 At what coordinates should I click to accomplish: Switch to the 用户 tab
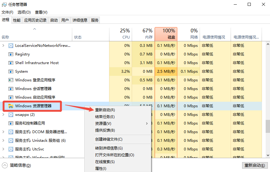pyautogui.click(x=65, y=20)
